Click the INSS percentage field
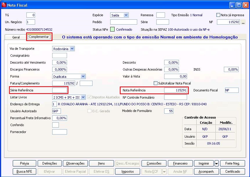The image size is (250, 177). tap(231, 69)
